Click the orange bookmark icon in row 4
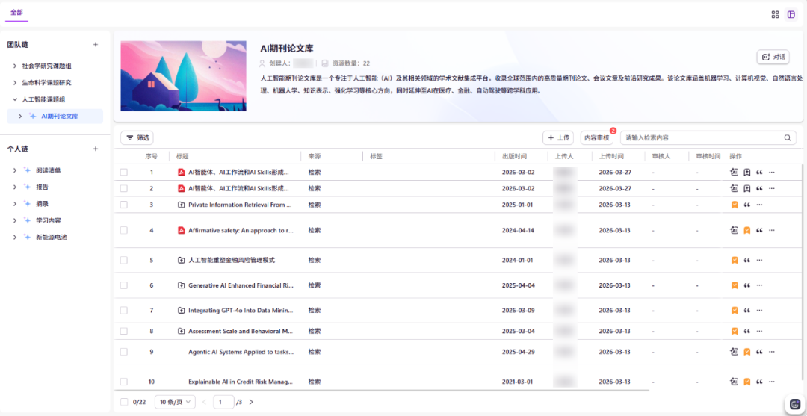Image resolution: width=807 pixels, height=416 pixels. pyautogui.click(x=746, y=231)
